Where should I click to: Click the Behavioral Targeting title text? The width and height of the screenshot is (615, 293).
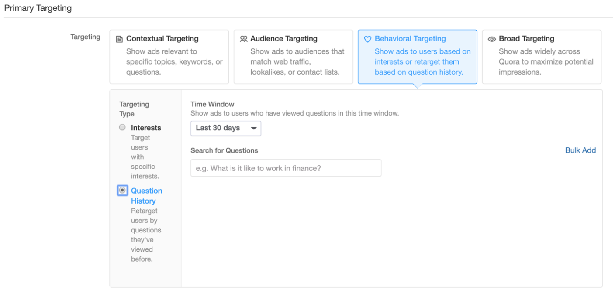pos(410,39)
